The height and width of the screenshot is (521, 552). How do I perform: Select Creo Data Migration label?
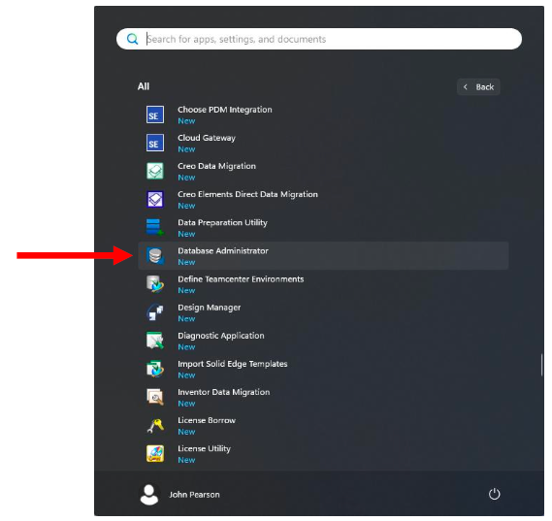217,166
